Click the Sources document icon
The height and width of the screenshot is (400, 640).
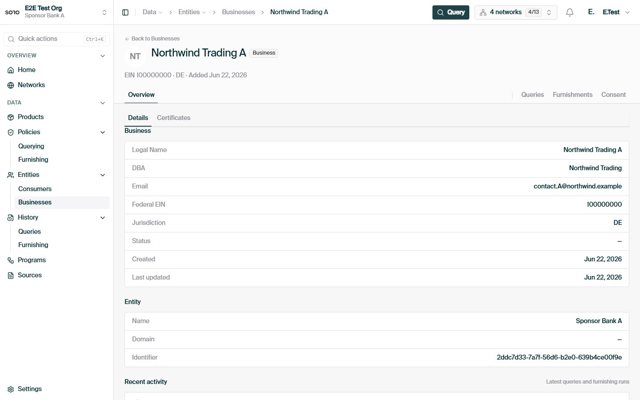coord(11,275)
